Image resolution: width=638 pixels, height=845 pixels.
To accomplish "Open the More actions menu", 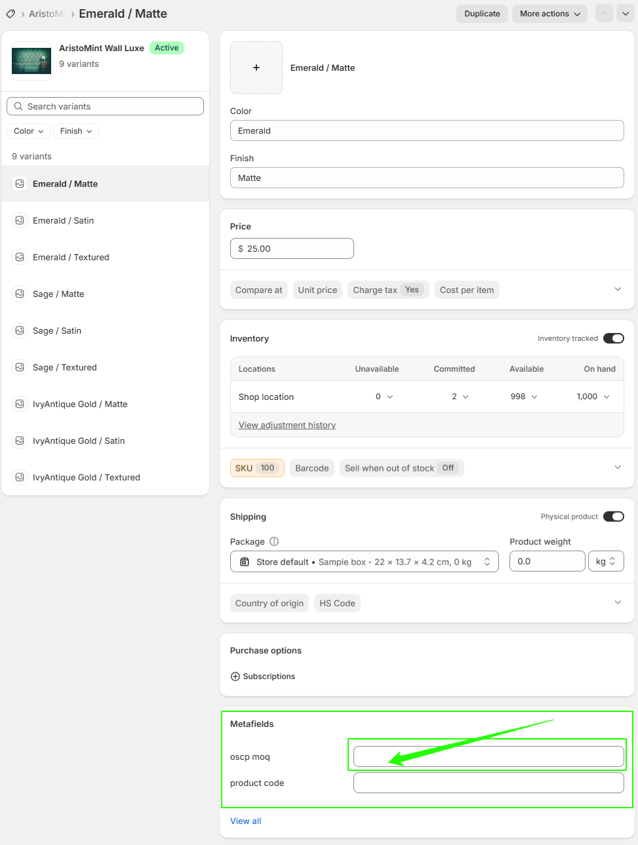I will click(x=549, y=13).
